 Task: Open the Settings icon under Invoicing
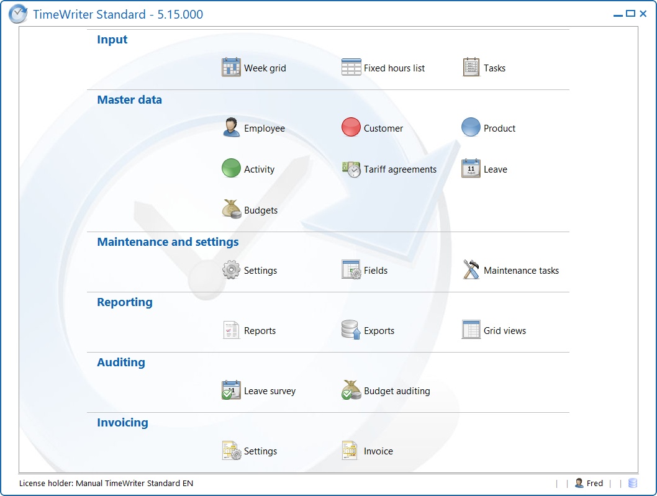click(232, 450)
